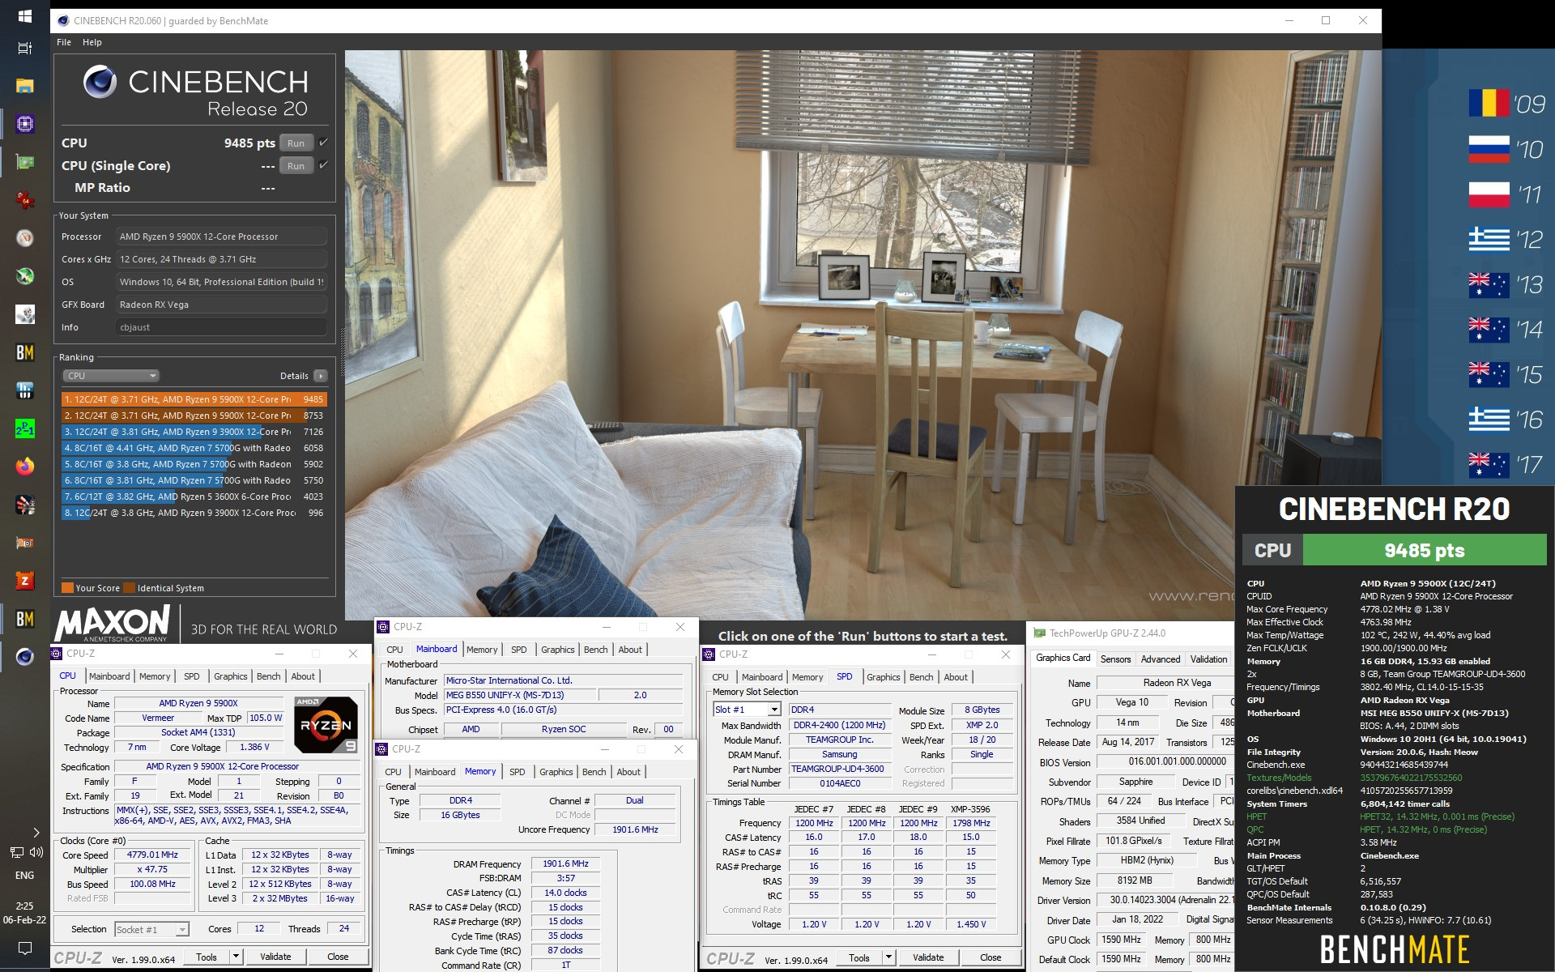Click the Processor field AMD Ryzen 9 5900X
The height and width of the screenshot is (972, 1555).
[x=222, y=237]
